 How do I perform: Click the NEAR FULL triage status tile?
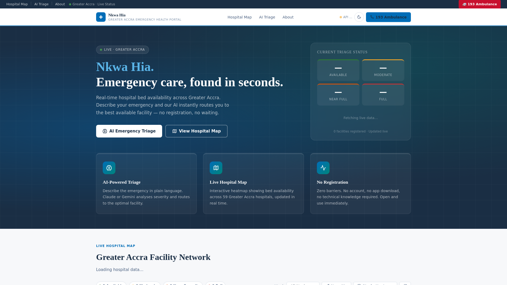tap(338, 94)
